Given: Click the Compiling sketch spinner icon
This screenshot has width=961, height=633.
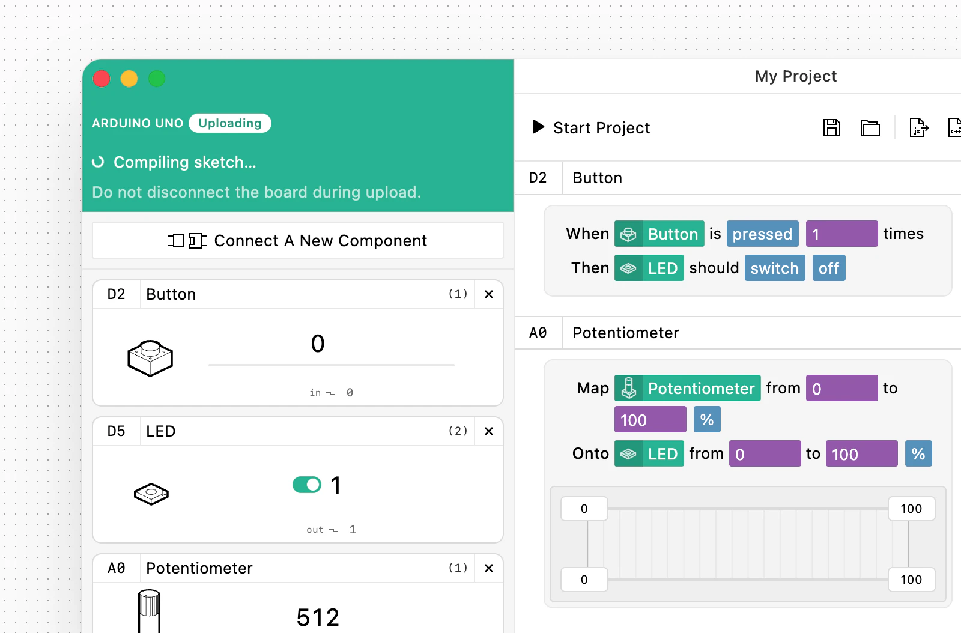Looking at the screenshot, I should pos(98,162).
